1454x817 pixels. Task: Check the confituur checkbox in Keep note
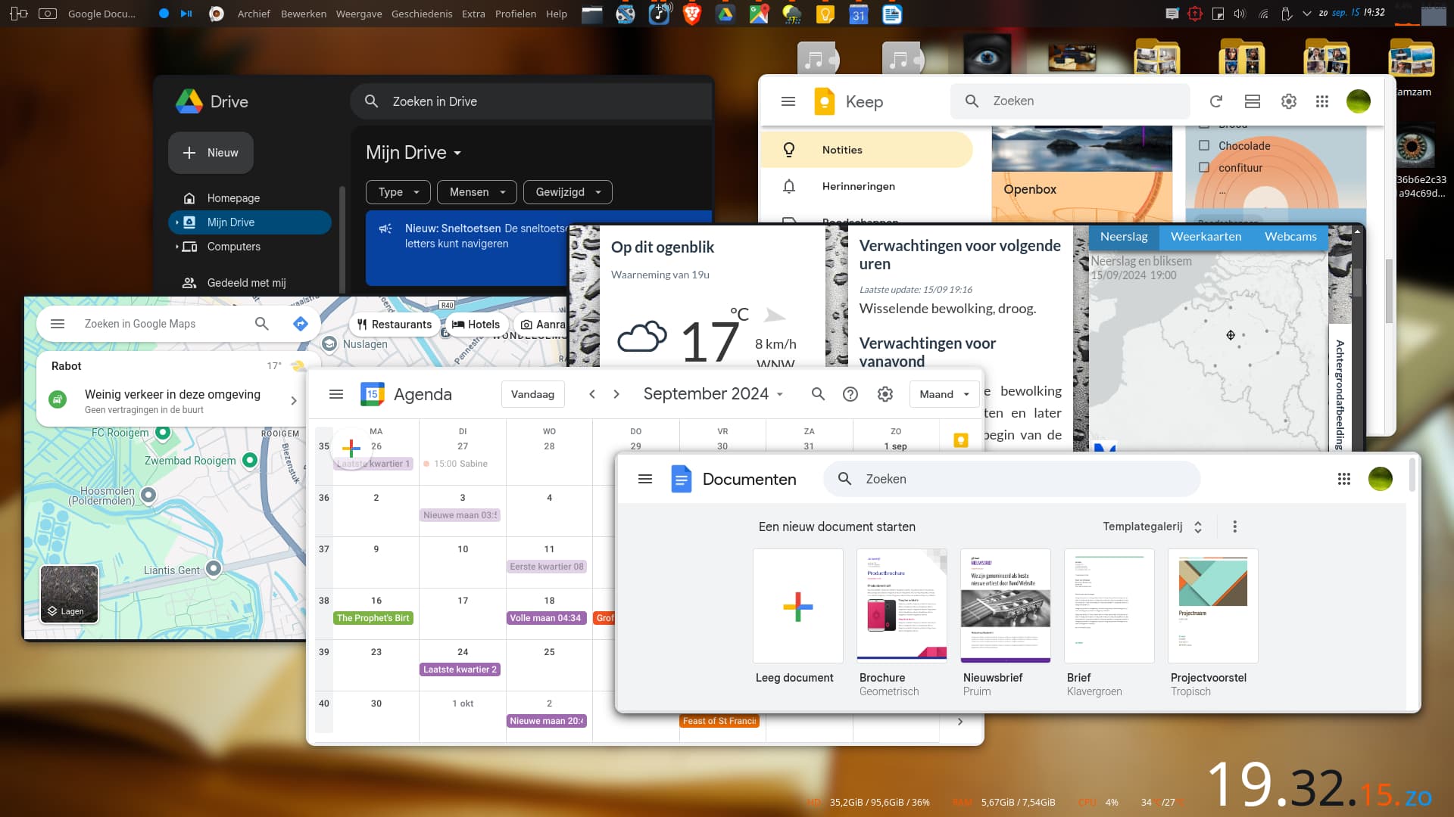tap(1204, 167)
